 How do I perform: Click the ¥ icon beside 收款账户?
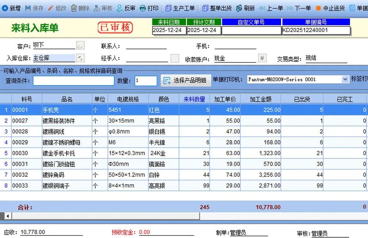click(x=262, y=58)
